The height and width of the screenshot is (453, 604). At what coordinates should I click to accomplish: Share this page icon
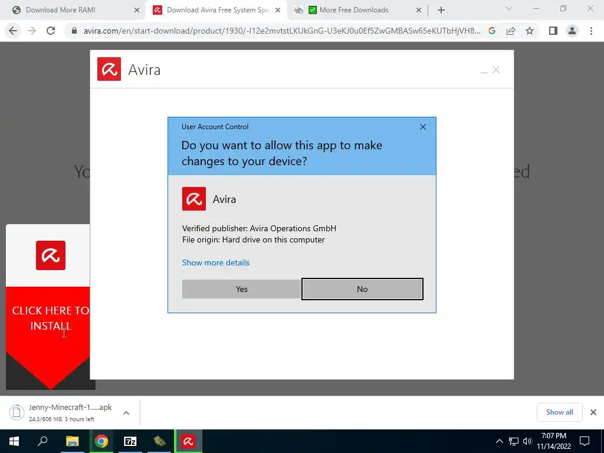coord(511,31)
